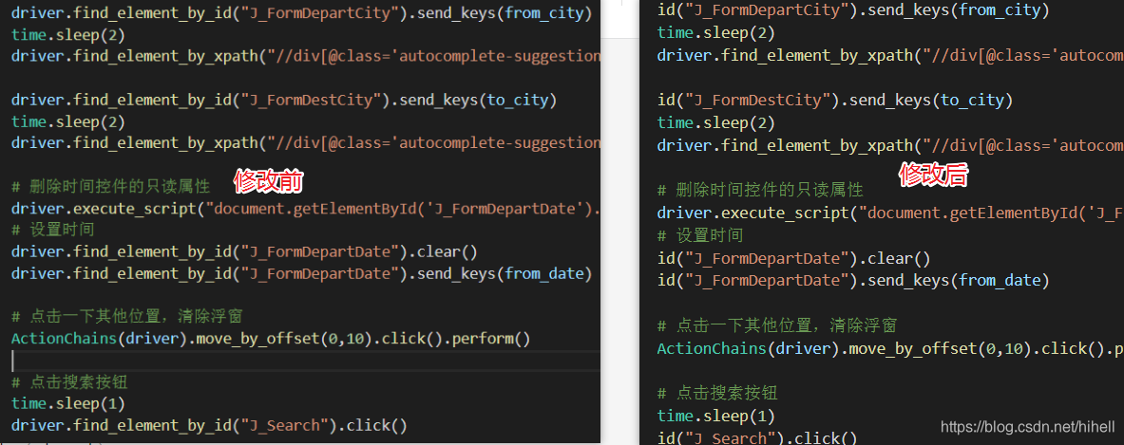The image size is (1124, 445).
Task: Click time.sleep(2) below J_FormDestCity in right pane
Action: 716,123
